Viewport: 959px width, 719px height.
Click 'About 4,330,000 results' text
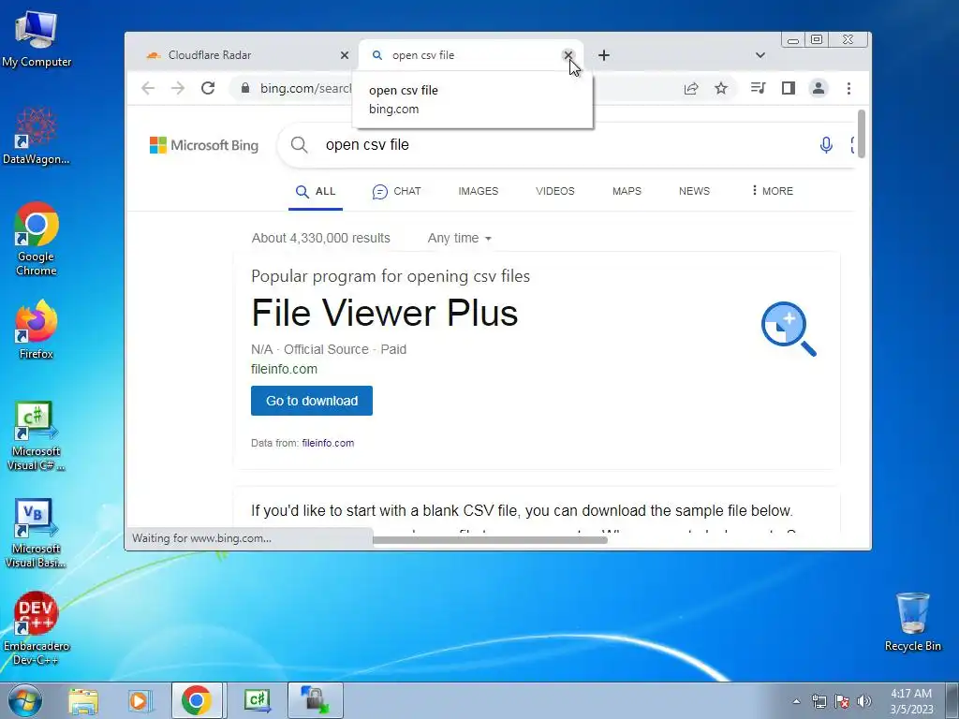point(321,238)
